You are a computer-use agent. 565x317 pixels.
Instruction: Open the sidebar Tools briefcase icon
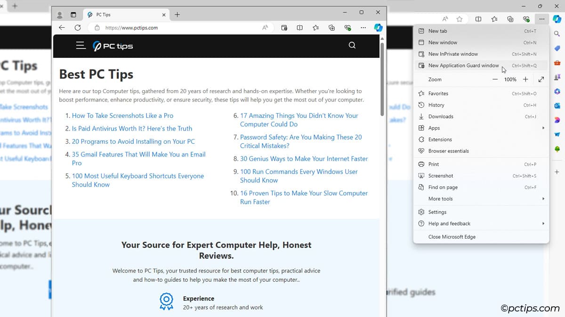[x=557, y=63]
